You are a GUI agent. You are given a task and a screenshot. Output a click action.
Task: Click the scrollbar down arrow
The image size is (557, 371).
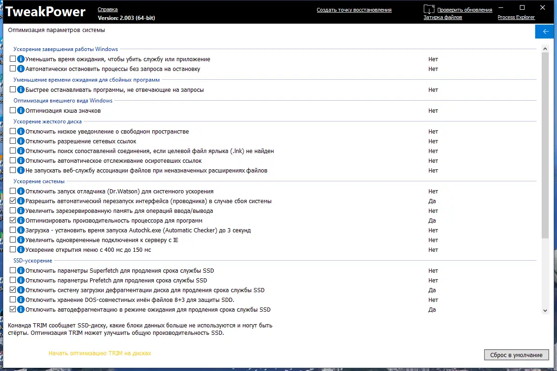pos(545,310)
